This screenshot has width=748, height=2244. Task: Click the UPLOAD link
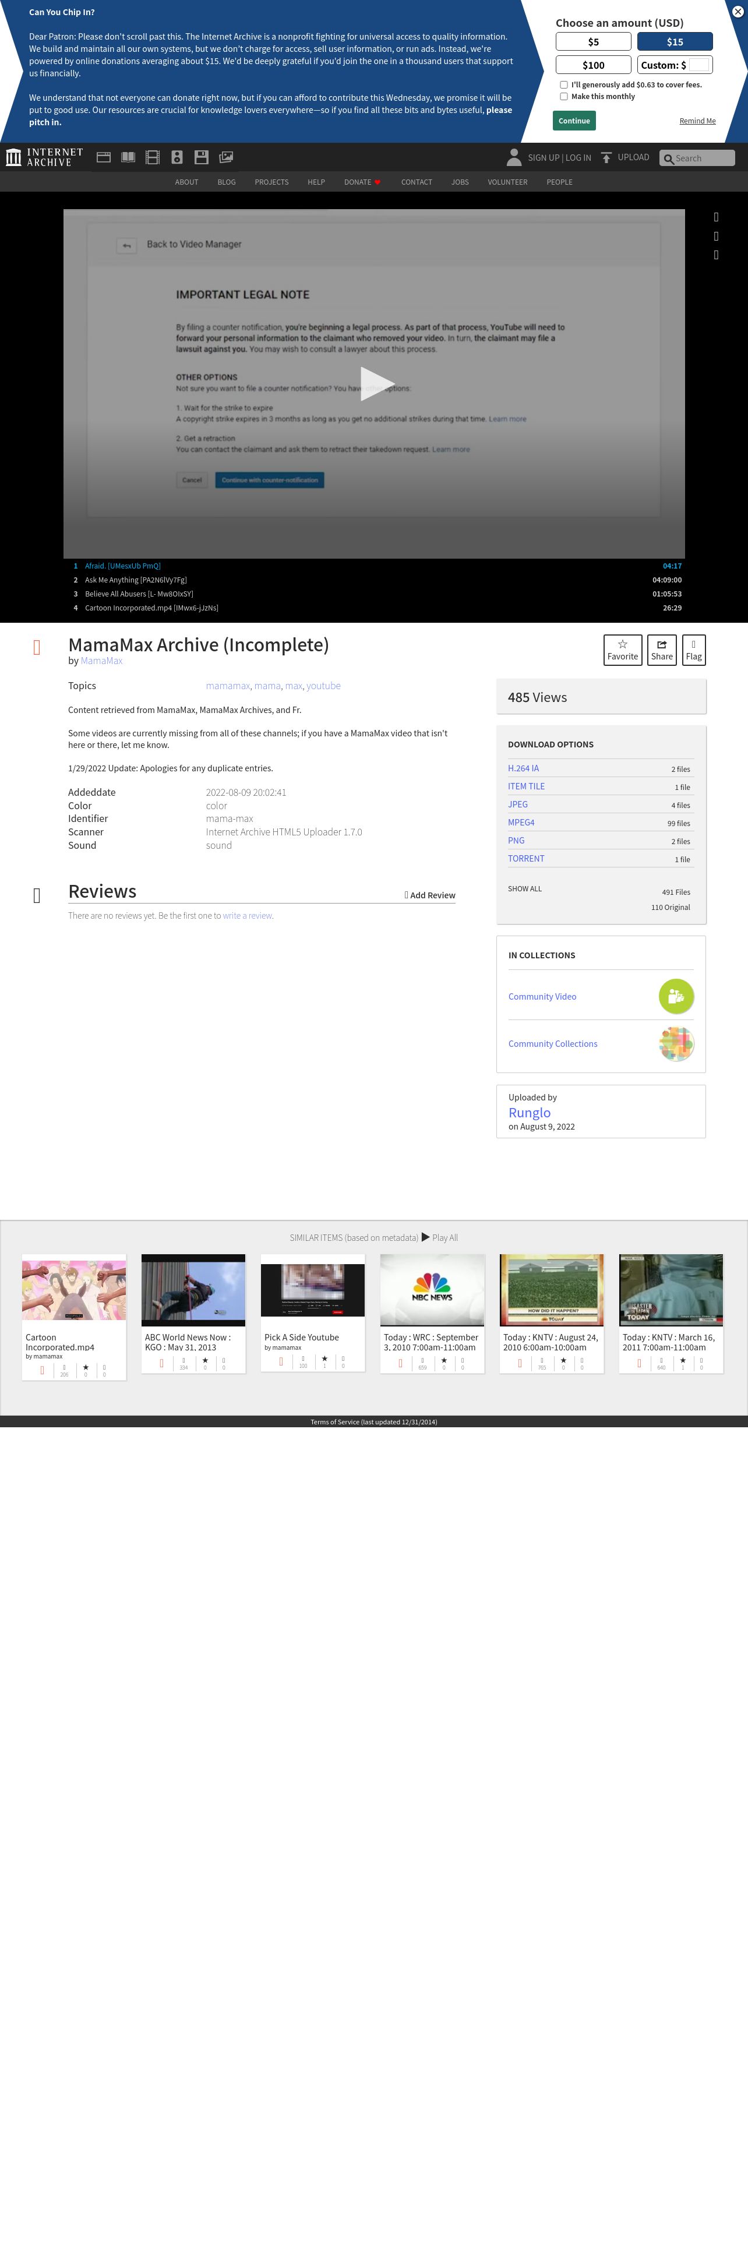pyautogui.click(x=633, y=158)
